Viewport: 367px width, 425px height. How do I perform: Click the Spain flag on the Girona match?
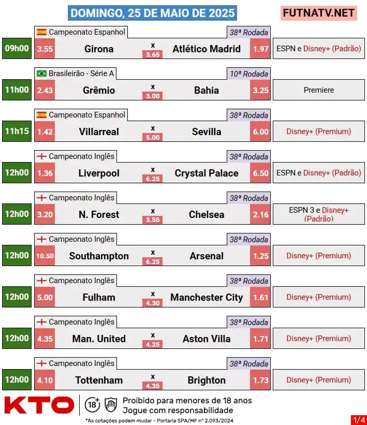[42, 32]
